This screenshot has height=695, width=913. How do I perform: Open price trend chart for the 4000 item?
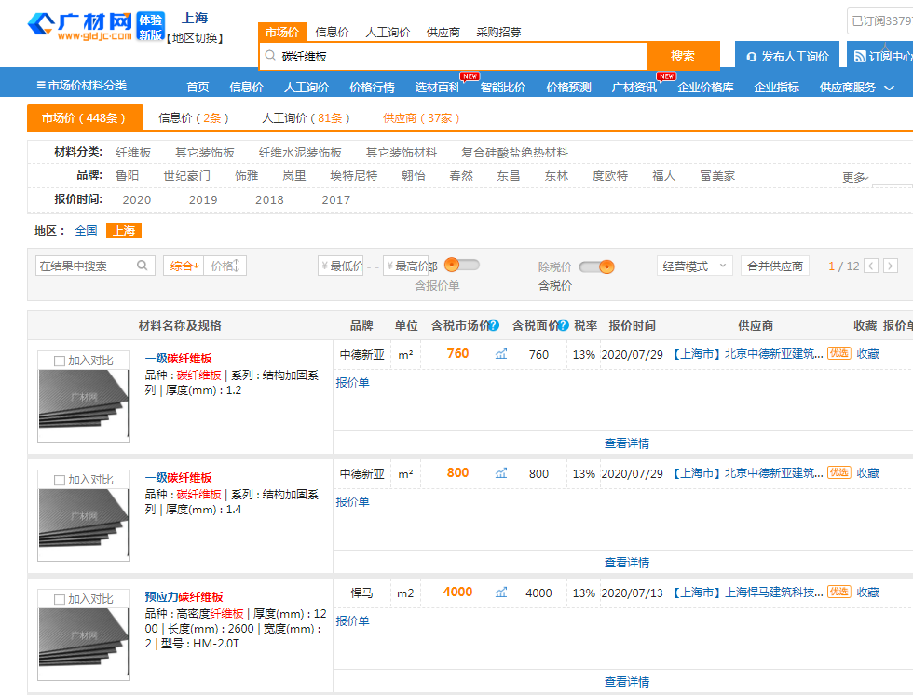(x=501, y=593)
